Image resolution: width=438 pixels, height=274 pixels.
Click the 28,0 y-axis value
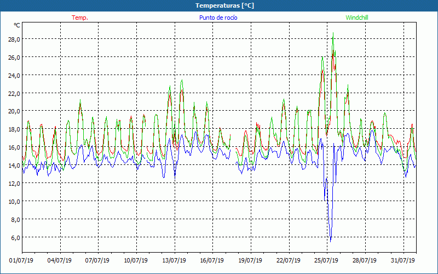[x=14, y=39]
